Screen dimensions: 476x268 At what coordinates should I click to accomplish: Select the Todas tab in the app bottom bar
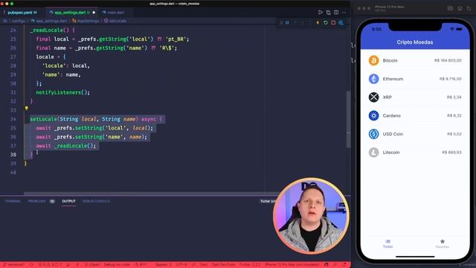[x=387, y=243]
